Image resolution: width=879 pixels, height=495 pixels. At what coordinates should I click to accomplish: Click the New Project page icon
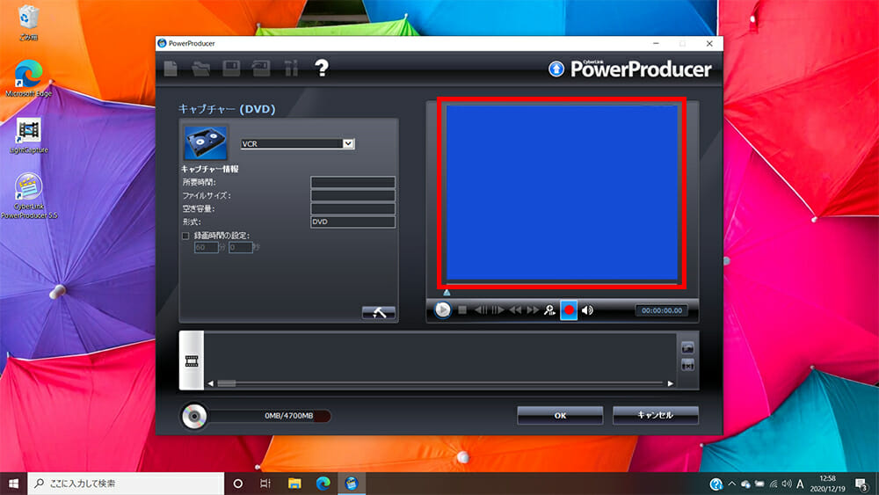coord(171,69)
